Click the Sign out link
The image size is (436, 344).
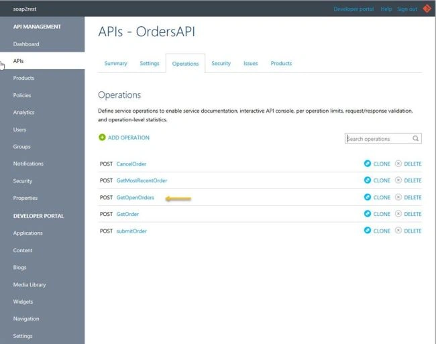tap(407, 9)
